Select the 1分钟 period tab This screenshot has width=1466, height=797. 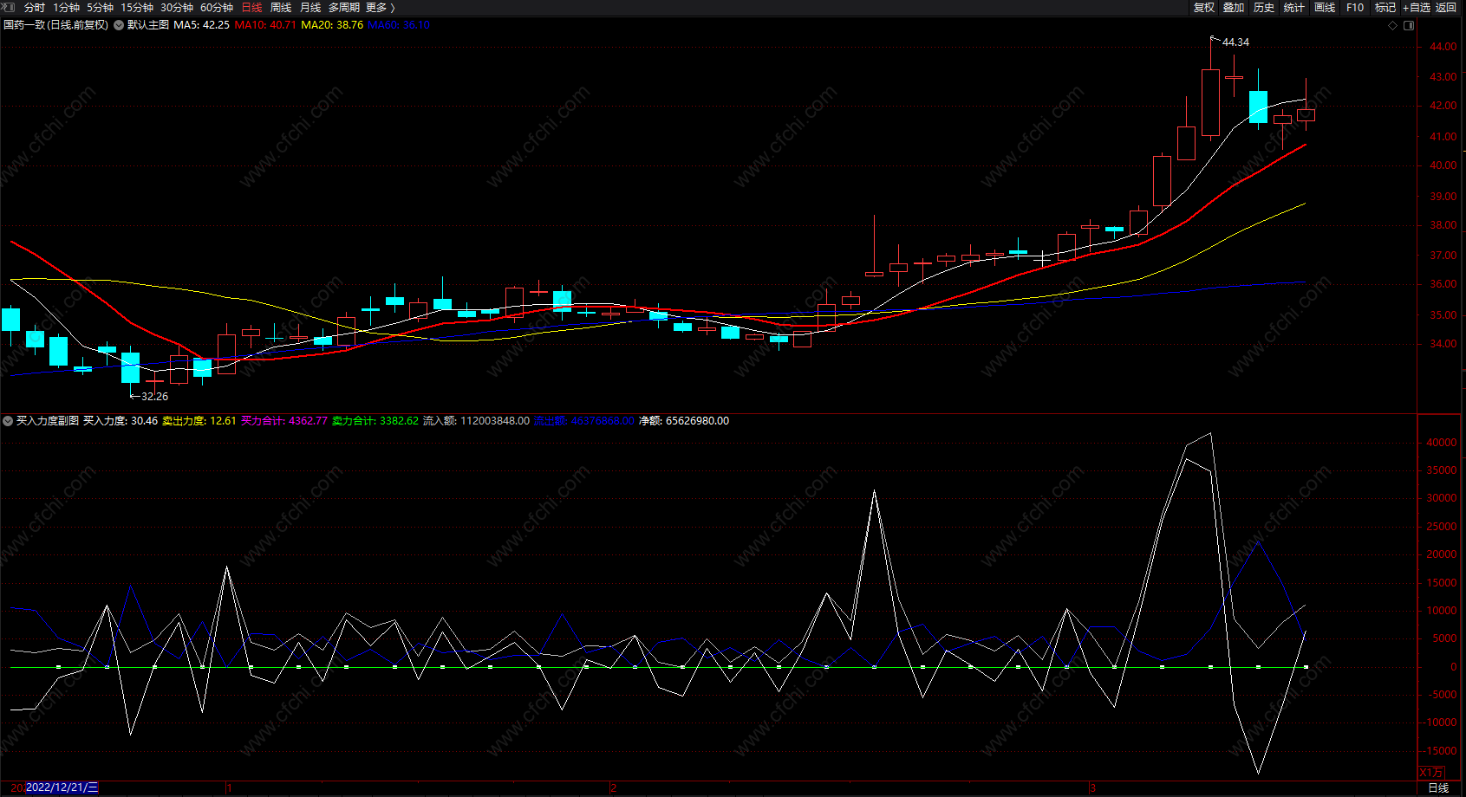[x=66, y=7]
